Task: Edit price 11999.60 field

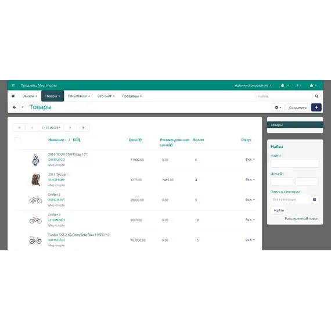Action: (x=137, y=160)
